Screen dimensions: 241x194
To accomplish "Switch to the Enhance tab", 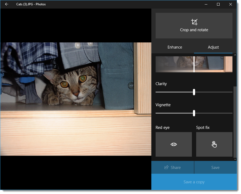I will click(x=175, y=47).
